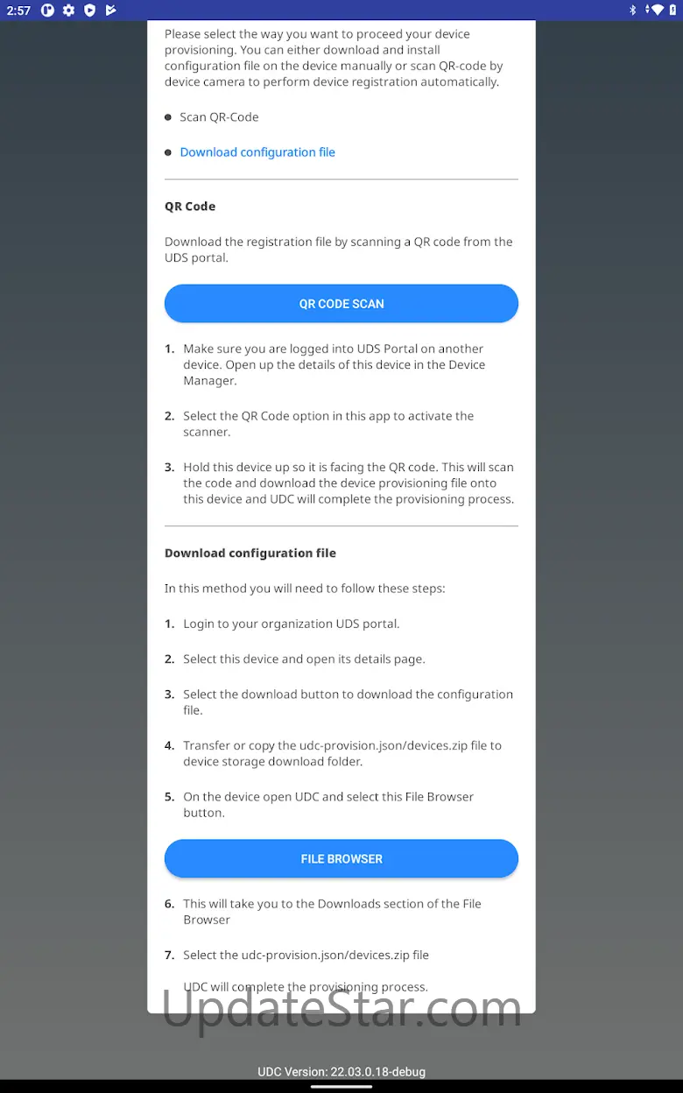This screenshot has height=1093, width=683.
Task: Open the settings gear notification icon
Action: [x=68, y=11]
